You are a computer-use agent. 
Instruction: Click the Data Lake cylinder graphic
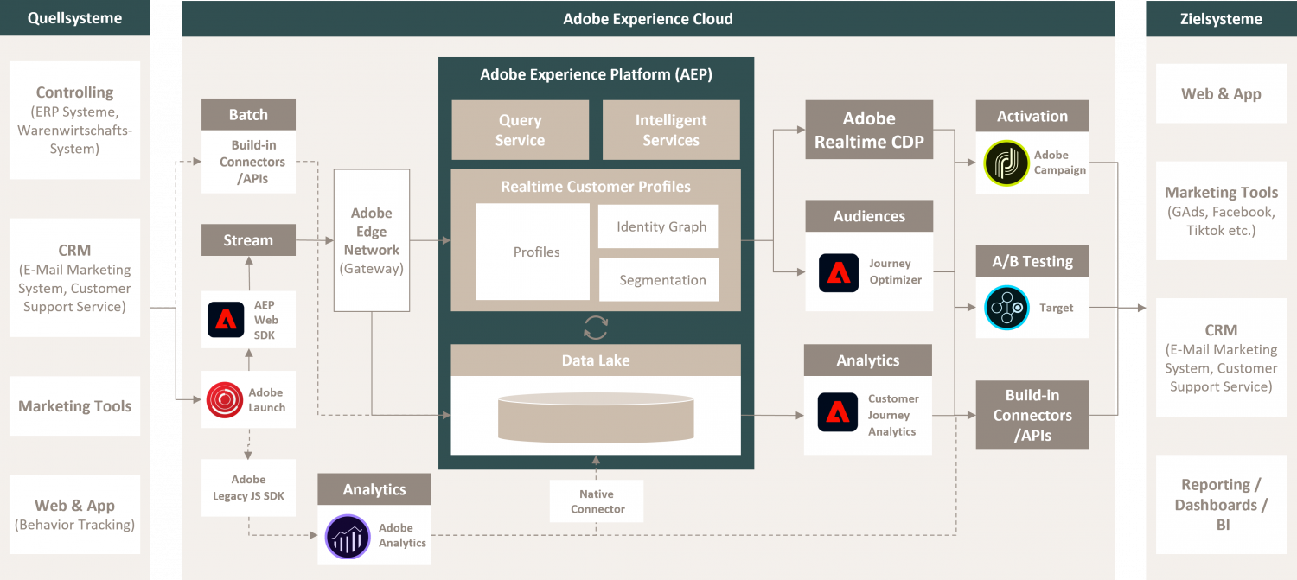(x=595, y=417)
